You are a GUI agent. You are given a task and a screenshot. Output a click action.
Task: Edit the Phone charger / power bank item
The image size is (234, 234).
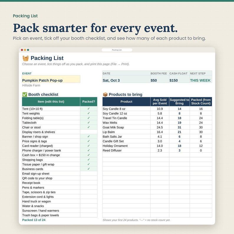click(x=51, y=150)
